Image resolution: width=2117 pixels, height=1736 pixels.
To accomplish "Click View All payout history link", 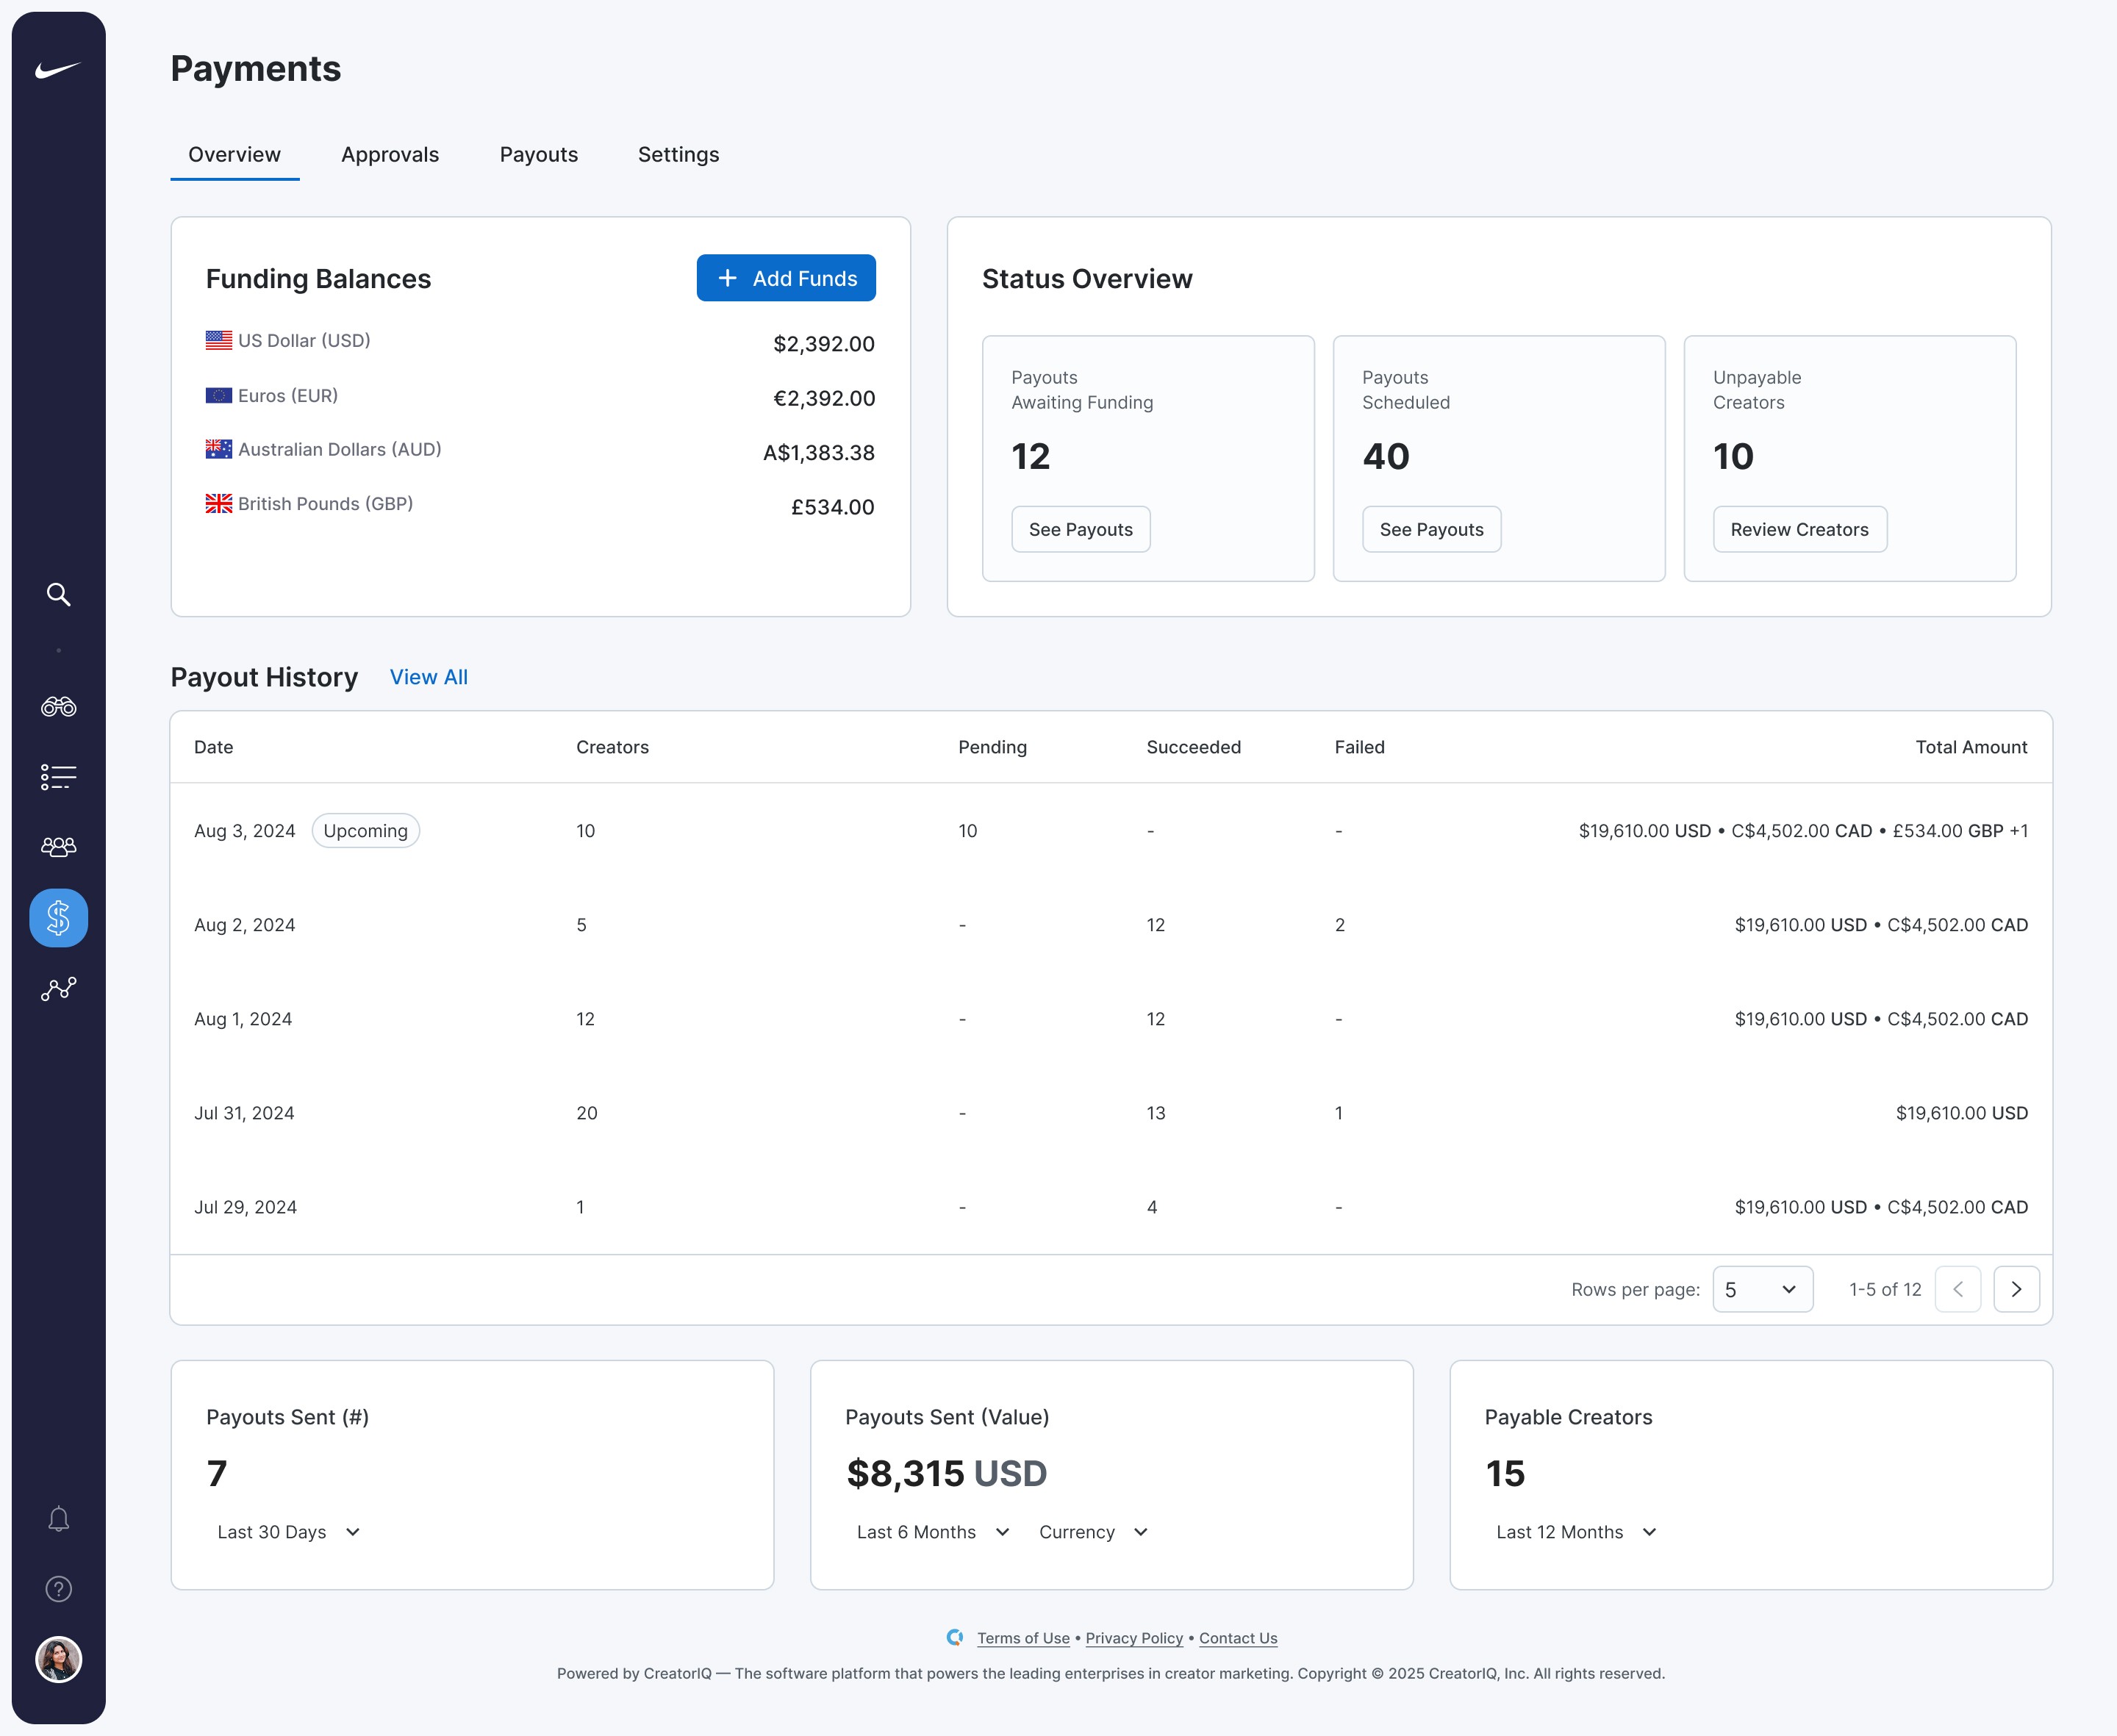I will pos(428,677).
